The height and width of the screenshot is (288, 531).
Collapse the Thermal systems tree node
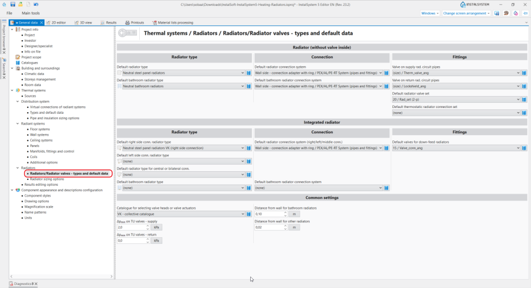point(12,90)
